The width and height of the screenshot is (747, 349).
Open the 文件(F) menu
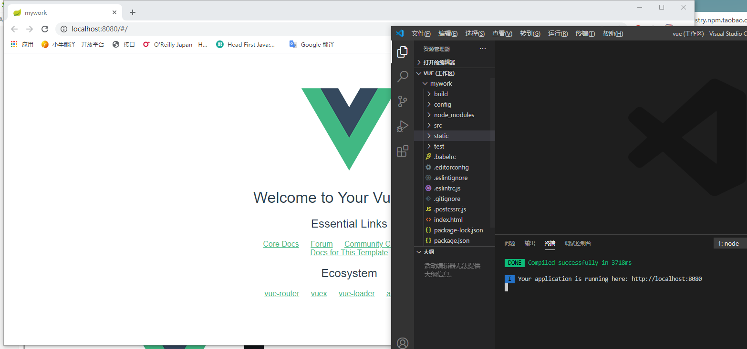(421, 33)
